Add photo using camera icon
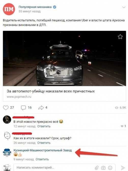128x171 pixels. click(103, 168)
